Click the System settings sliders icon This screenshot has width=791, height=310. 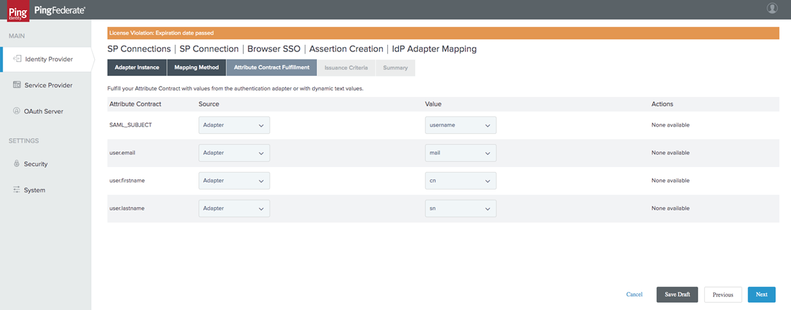tap(16, 190)
